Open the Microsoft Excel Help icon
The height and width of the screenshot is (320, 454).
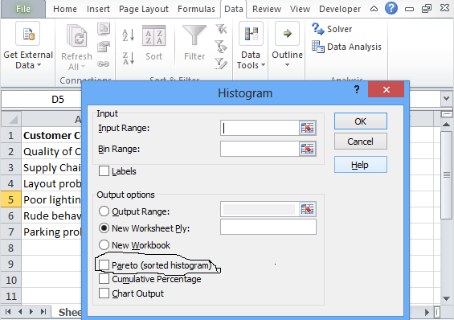click(391, 8)
